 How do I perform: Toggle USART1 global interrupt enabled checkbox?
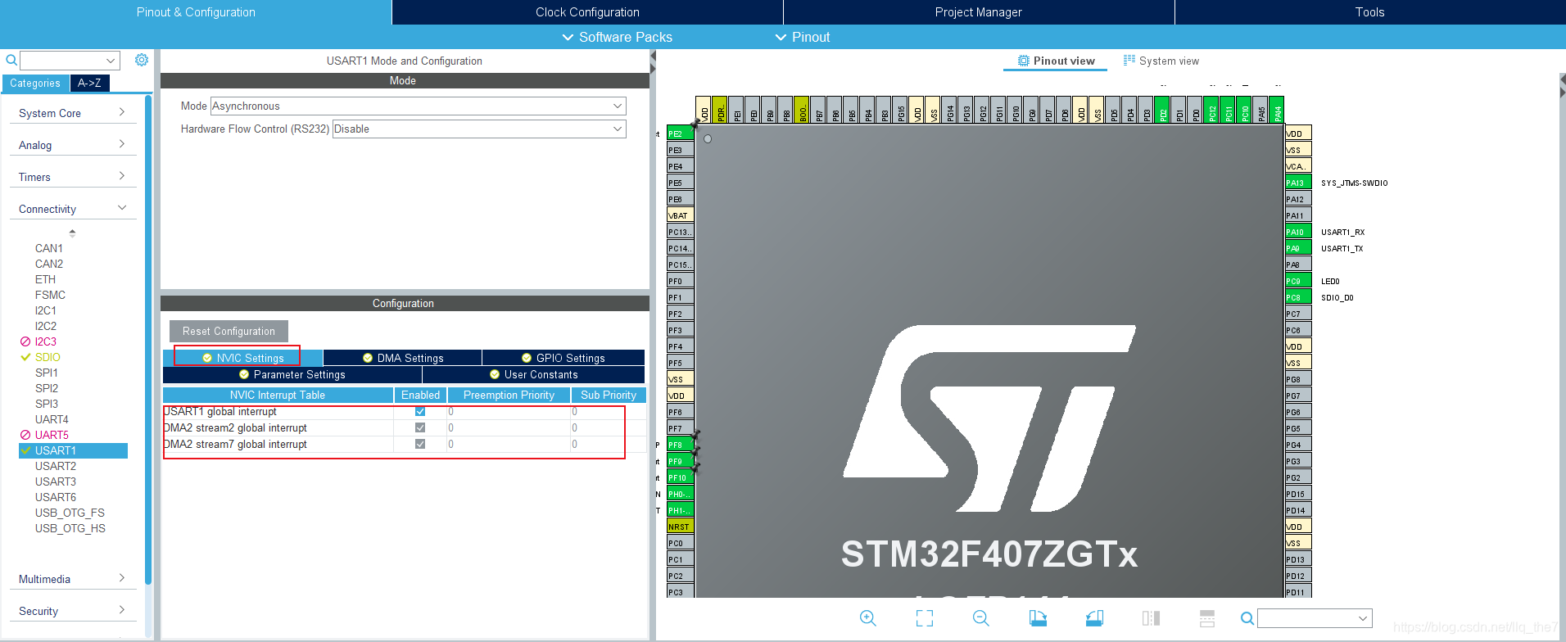420,411
